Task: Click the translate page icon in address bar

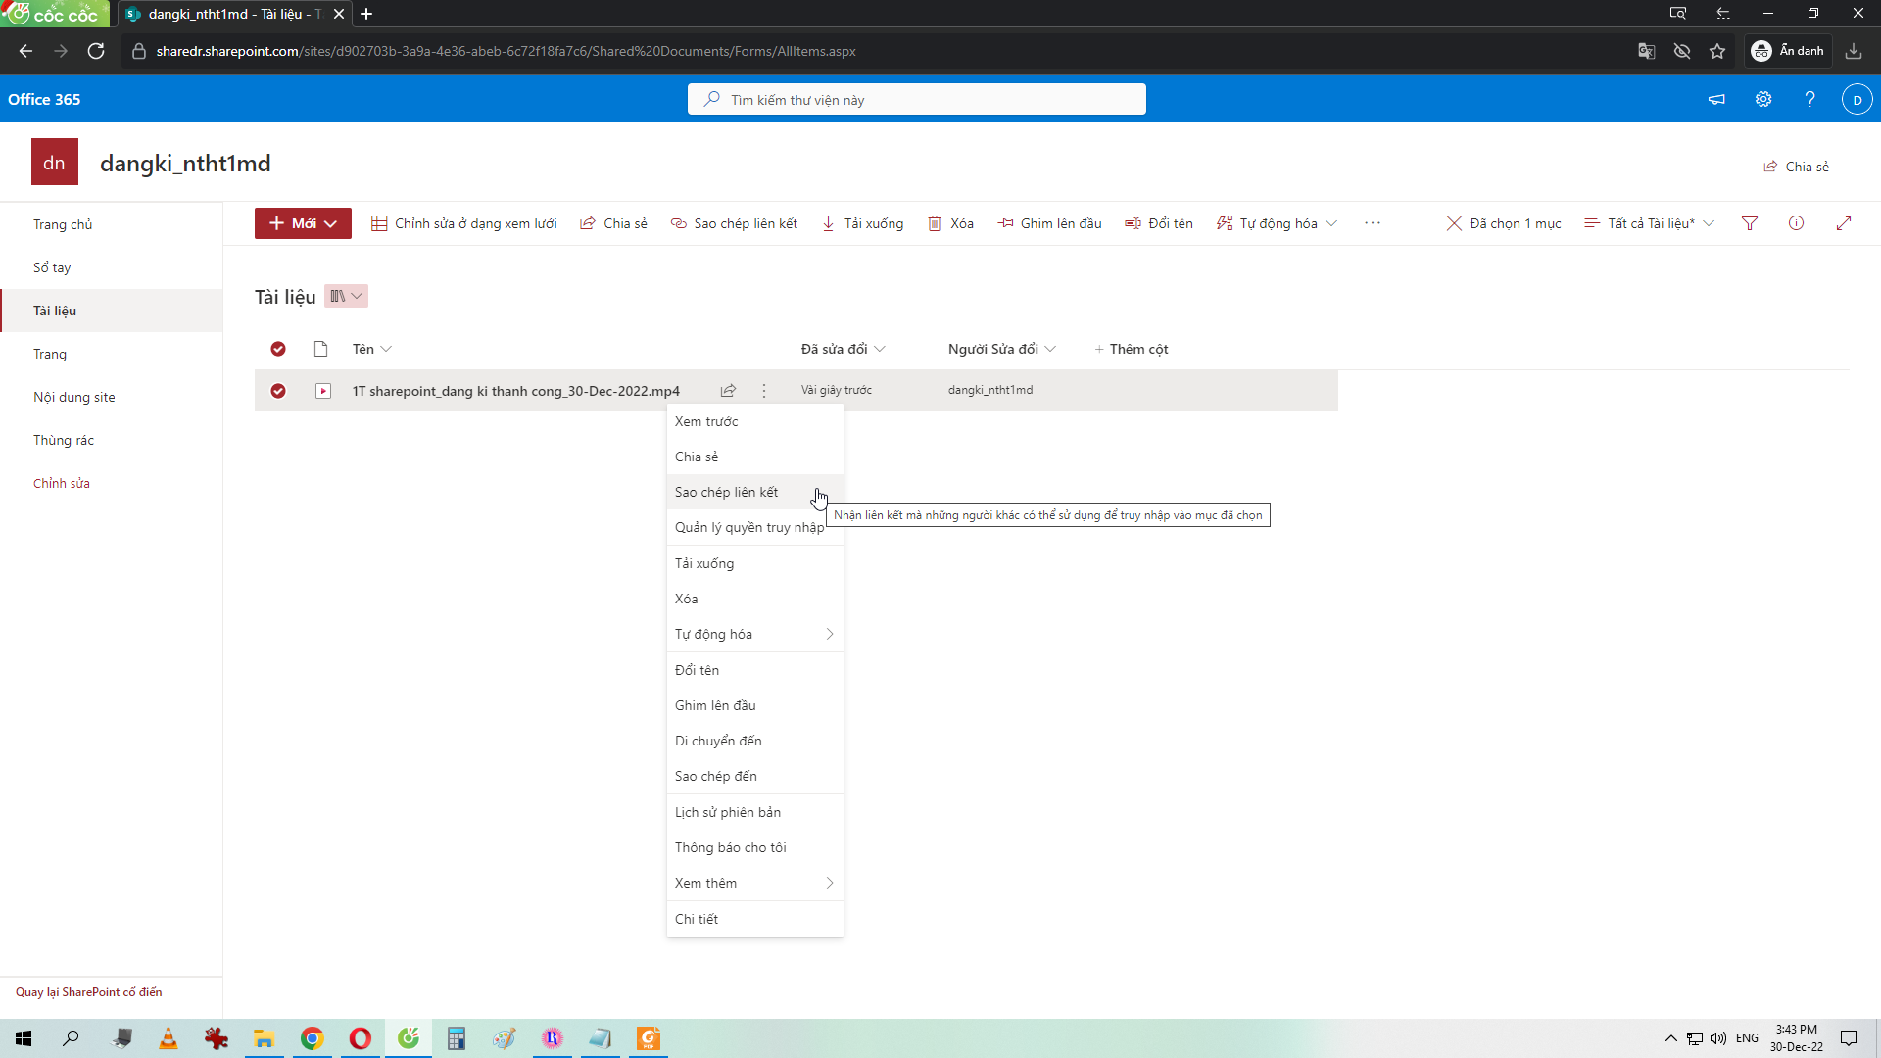Action: [x=1647, y=51]
